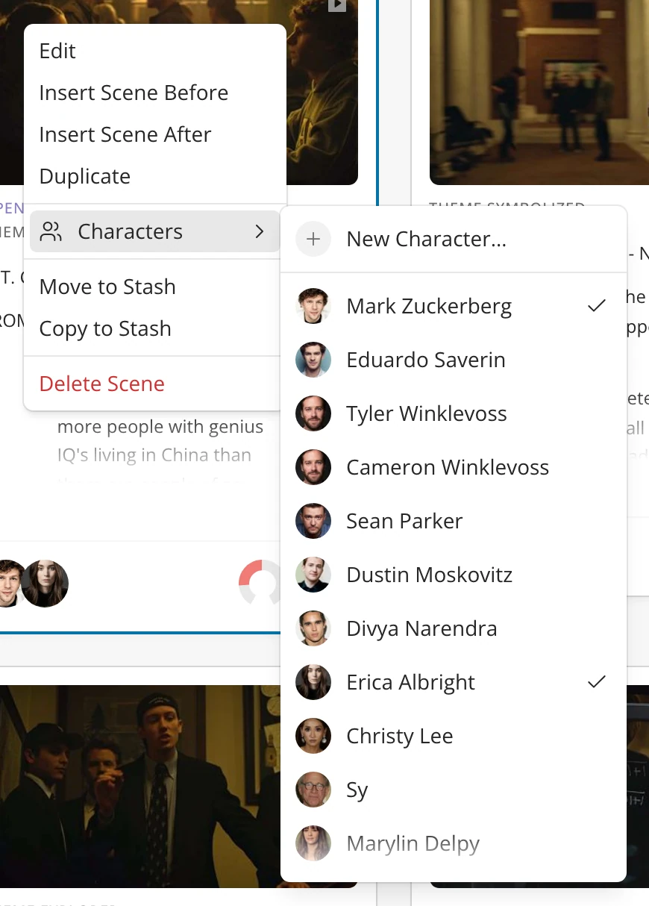The height and width of the screenshot is (906, 649).
Task: Click Mark Zuckerberg's avatar in the submenu
Action: 313,306
